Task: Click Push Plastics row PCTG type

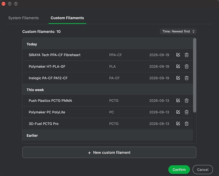Action: (114, 101)
